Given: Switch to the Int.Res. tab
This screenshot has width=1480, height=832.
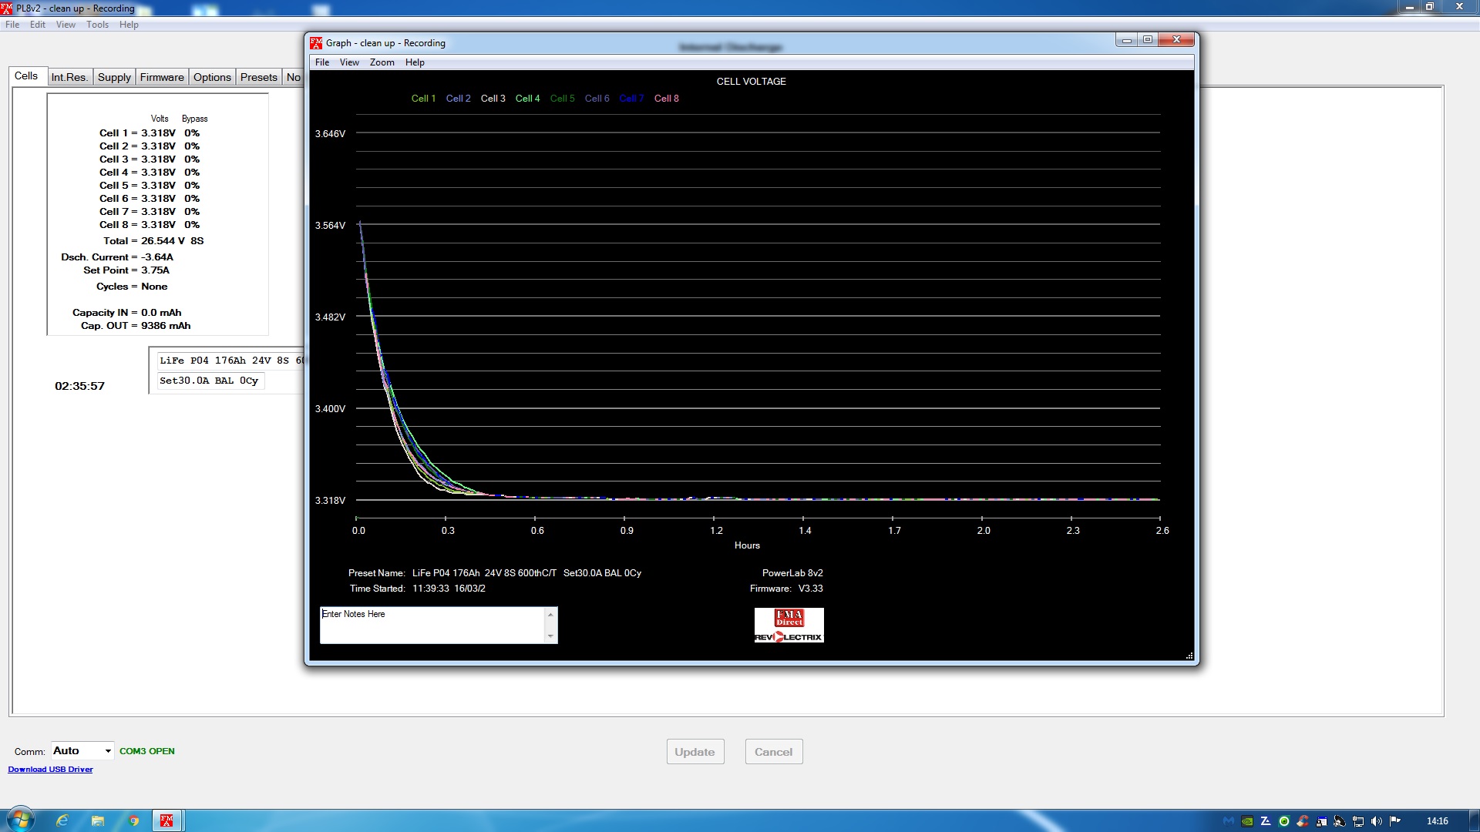Looking at the screenshot, I should coord(69,77).
